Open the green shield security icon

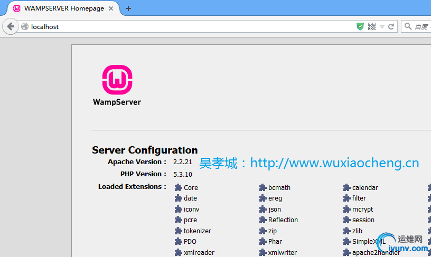click(x=360, y=26)
